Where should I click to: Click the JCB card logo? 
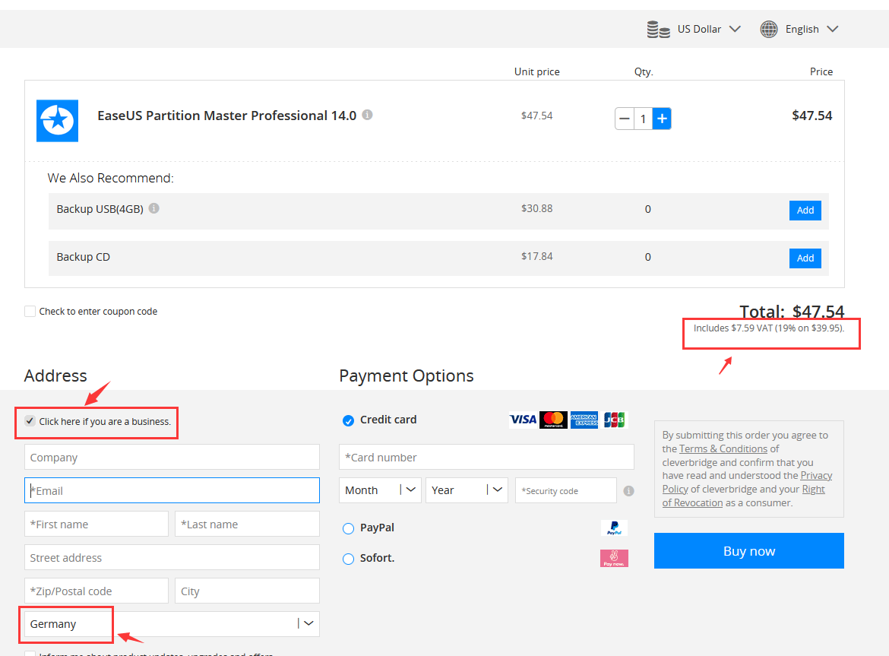(614, 420)
